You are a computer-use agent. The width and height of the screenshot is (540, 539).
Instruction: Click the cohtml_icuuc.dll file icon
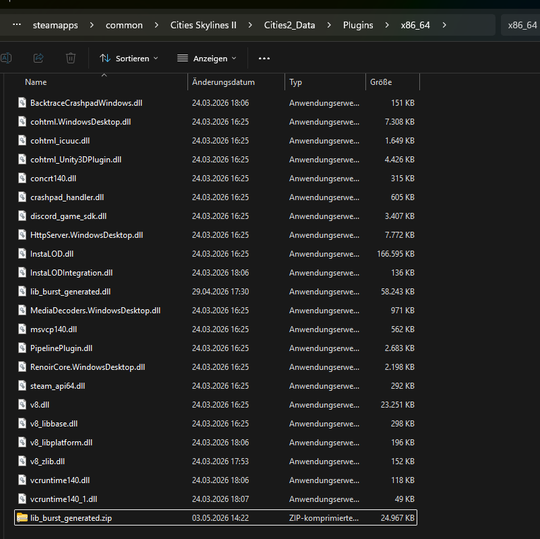(22, 140)
